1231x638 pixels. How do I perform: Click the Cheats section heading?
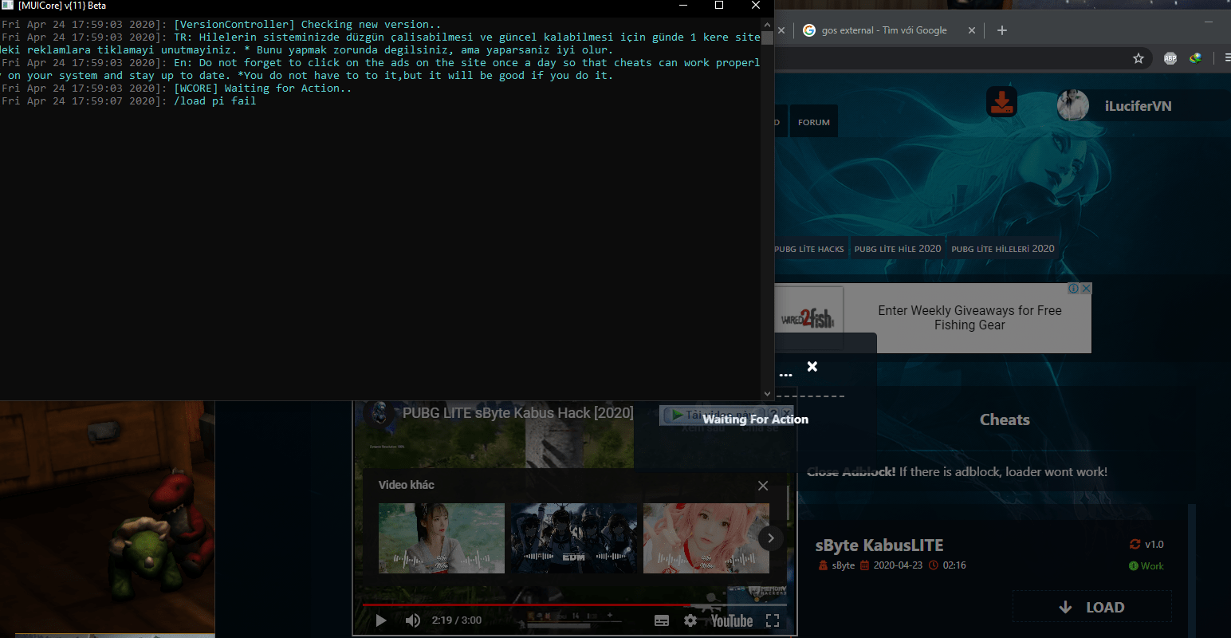tap(1005, 419)
